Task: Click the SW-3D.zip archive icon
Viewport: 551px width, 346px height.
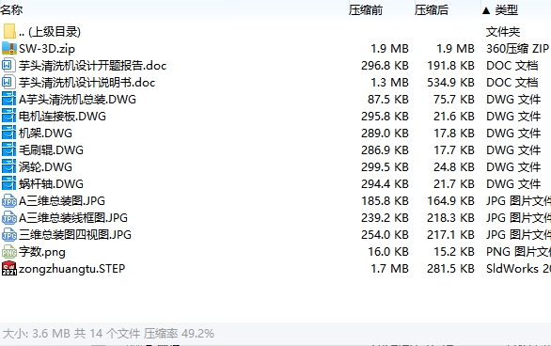Action: coord(9,49)
